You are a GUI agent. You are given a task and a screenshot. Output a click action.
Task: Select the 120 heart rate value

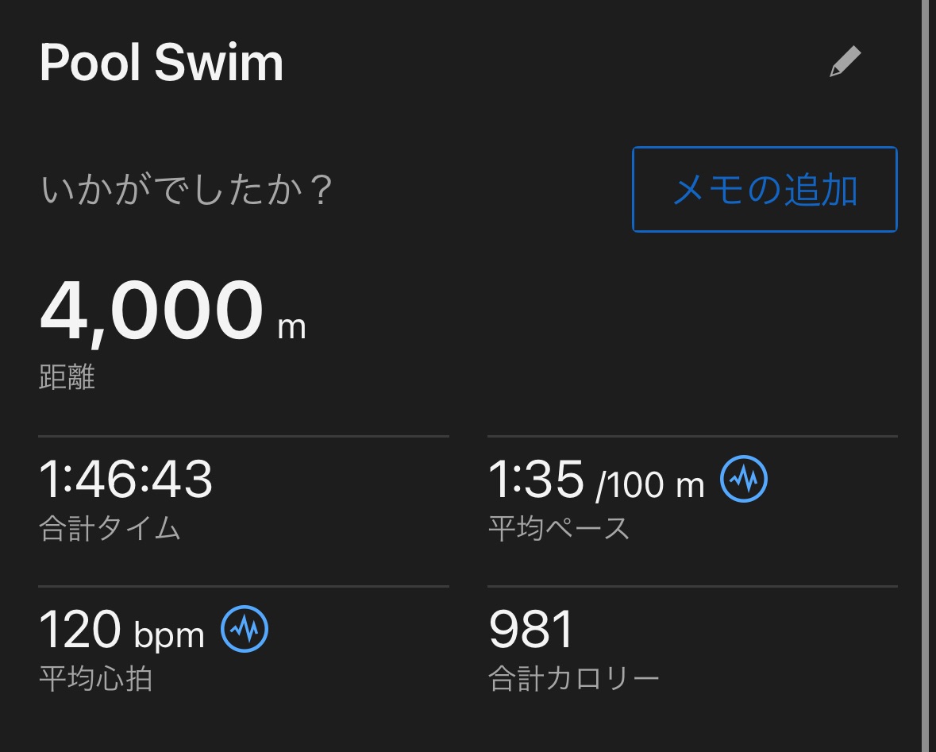(79, 630)
